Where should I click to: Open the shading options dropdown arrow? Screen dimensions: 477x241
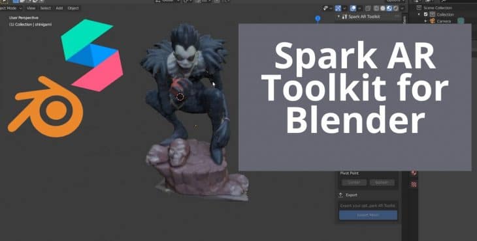[402, 8]
